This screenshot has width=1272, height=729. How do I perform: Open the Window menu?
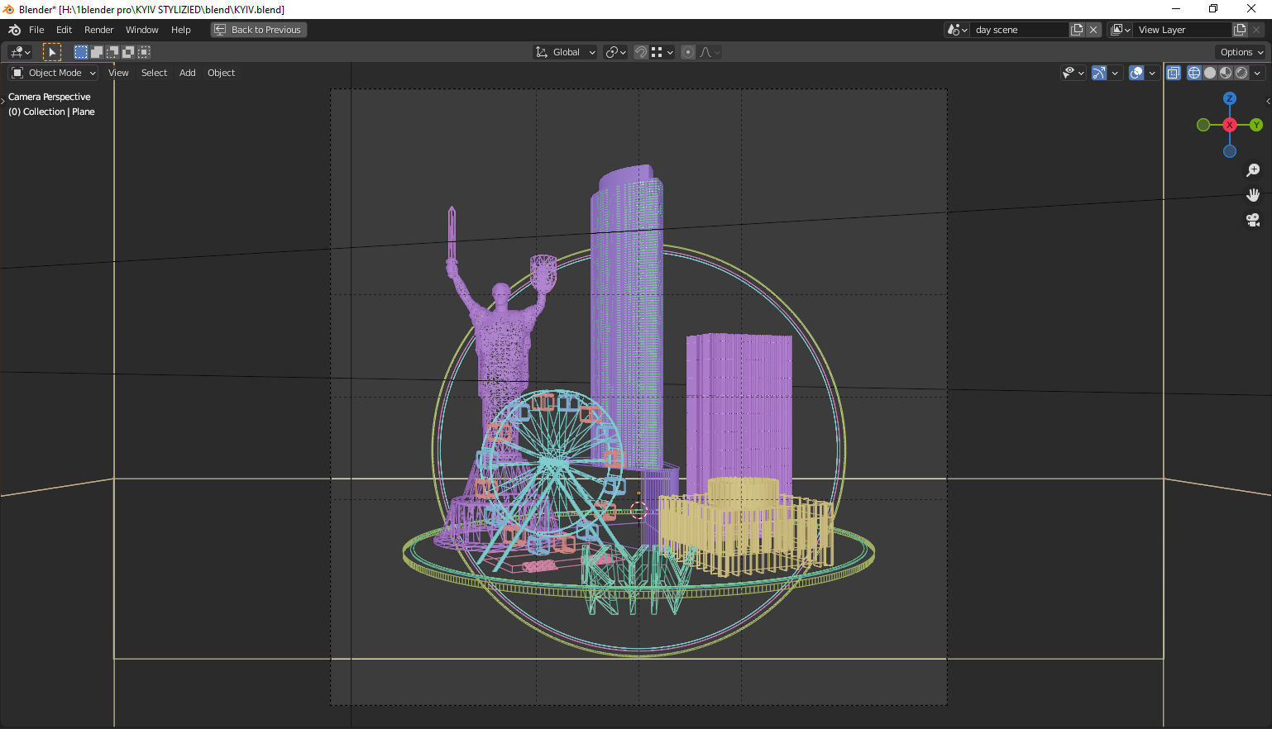pyautogui.click(x=142, y=30)
